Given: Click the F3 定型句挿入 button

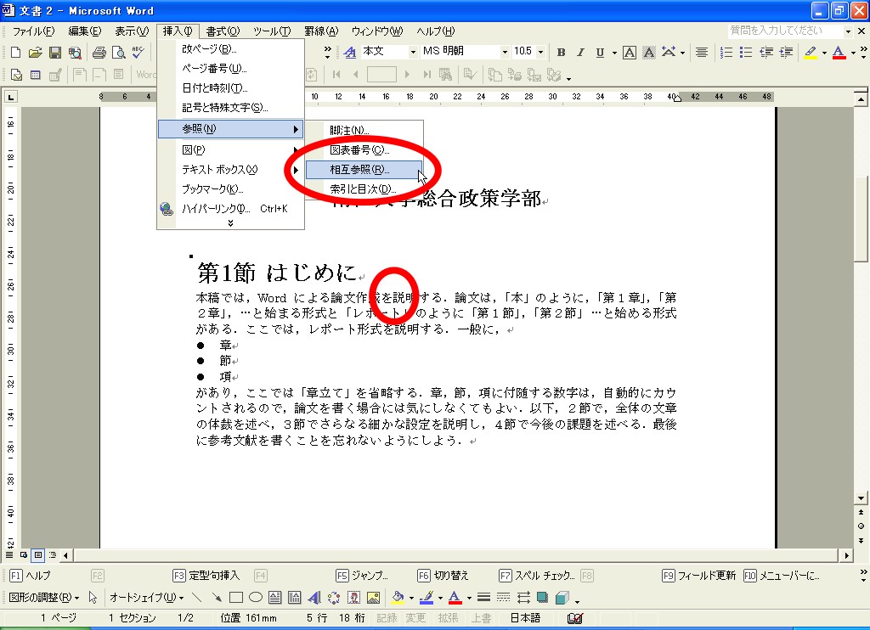Looking at the screenshot, I should click(x=206, y=576).
